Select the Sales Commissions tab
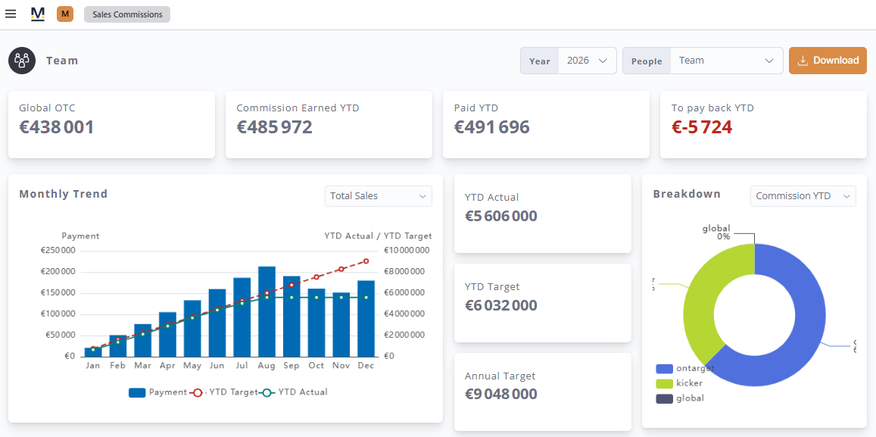The height and width of the screenshot is (437, 876). click(127, 14)
